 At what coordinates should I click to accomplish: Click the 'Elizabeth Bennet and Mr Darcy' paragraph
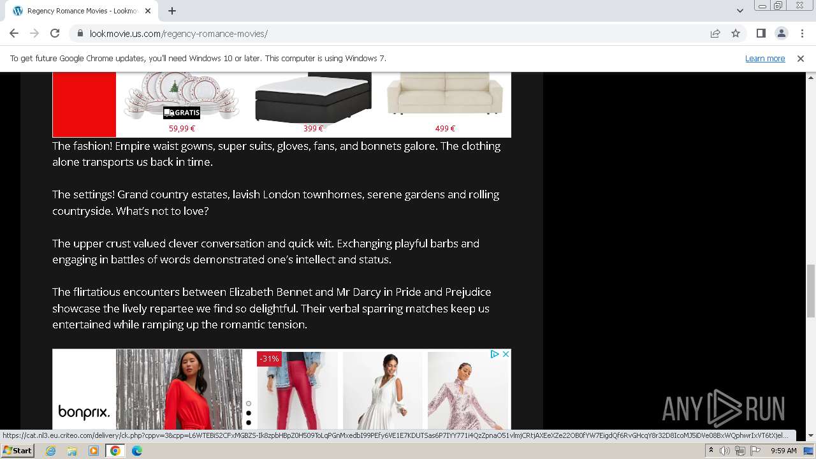coord(272,308)
